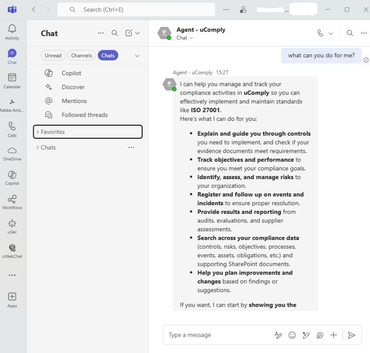Viewport: 370px width, 353px height.
Task: Open the call options dropdown arrow
Action: tap(331, 34)
